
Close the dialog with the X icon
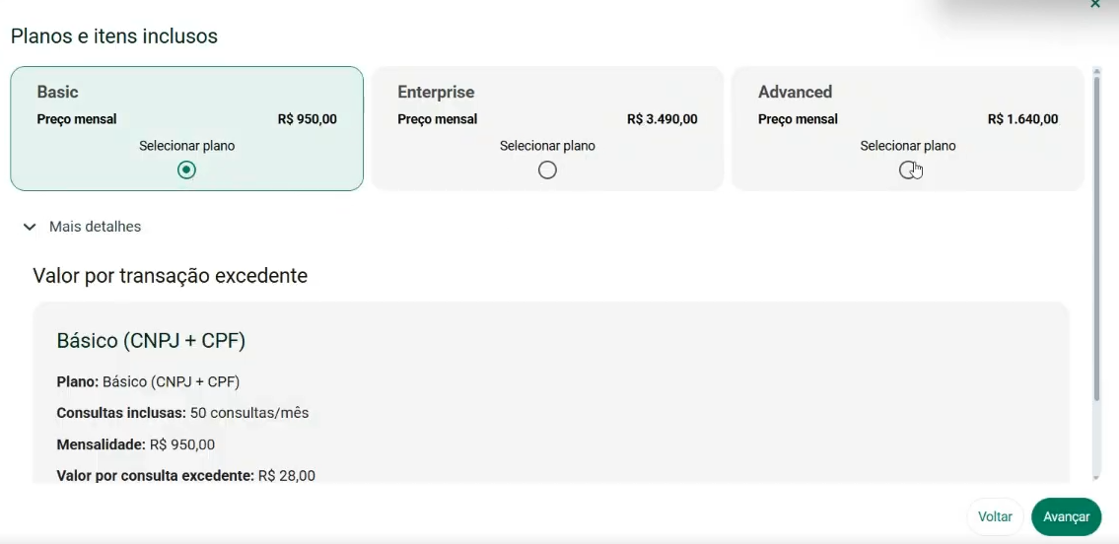1095,4
